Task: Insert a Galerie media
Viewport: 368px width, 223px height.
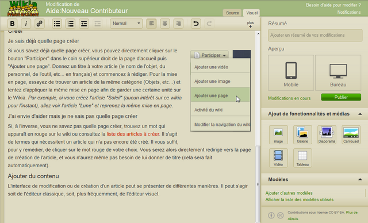Action: point(302,134)
